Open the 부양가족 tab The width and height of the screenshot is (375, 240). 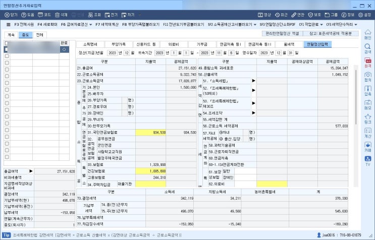point(119,44)
